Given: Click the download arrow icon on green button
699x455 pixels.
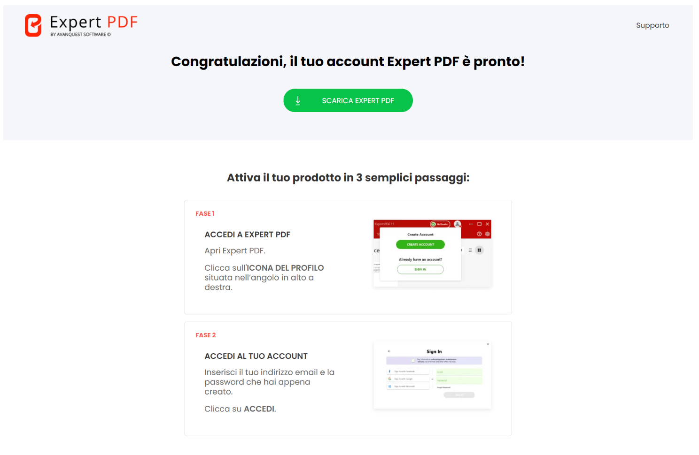Looking at the screenshot, I should click(298, 100).
